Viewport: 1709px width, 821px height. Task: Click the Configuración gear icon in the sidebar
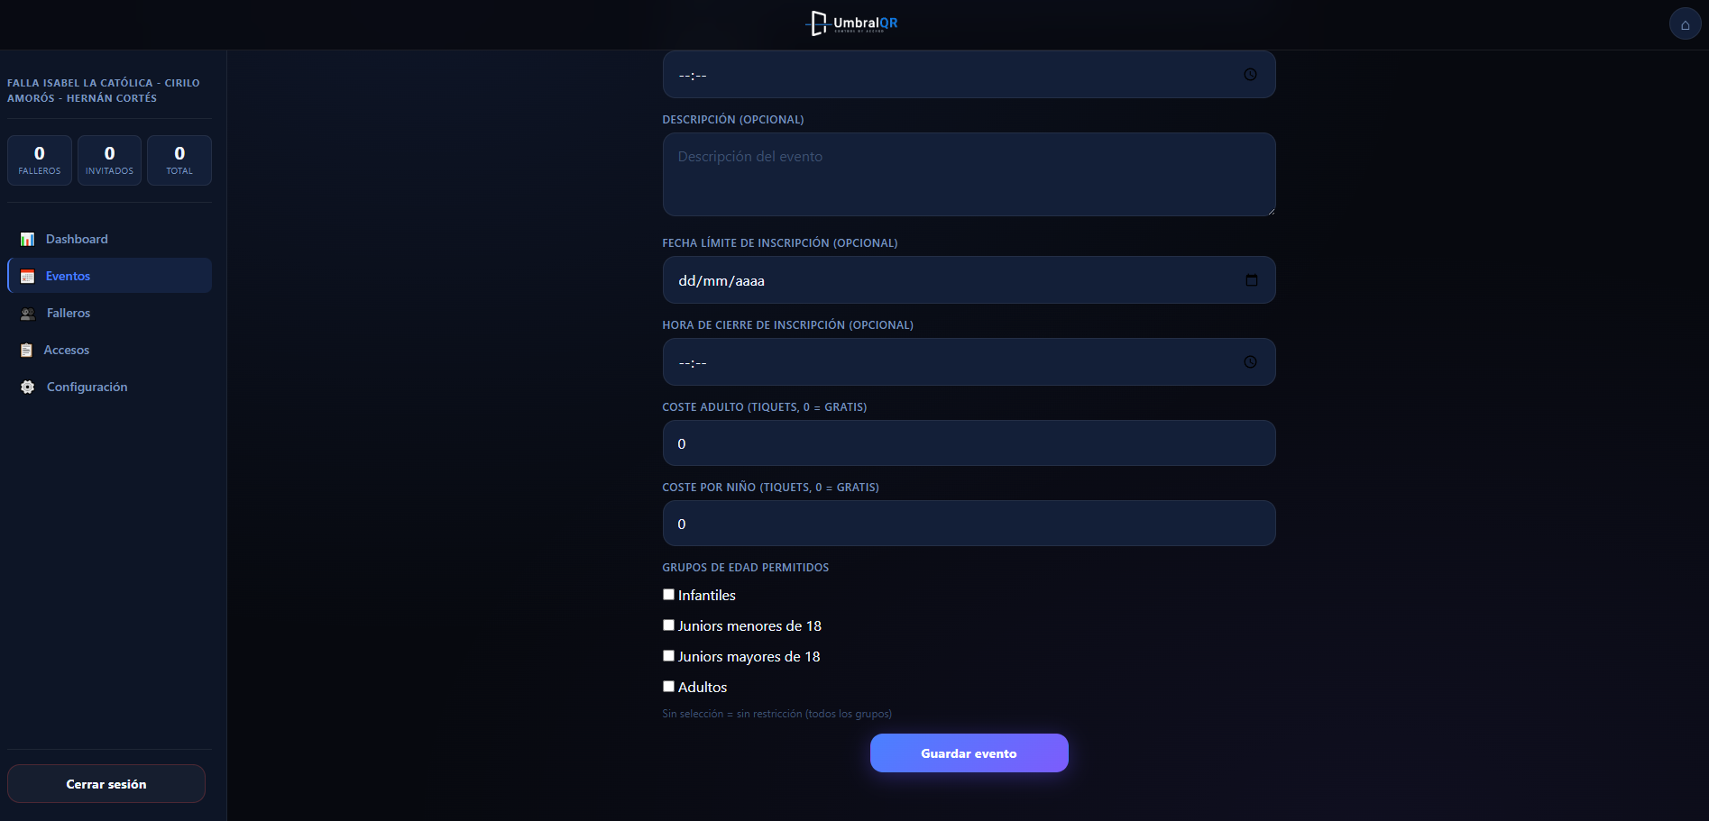[x=28, y=387]
